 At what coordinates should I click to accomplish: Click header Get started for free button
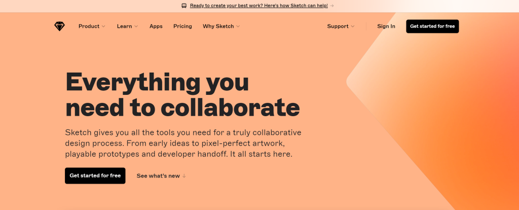click(432, 26)
